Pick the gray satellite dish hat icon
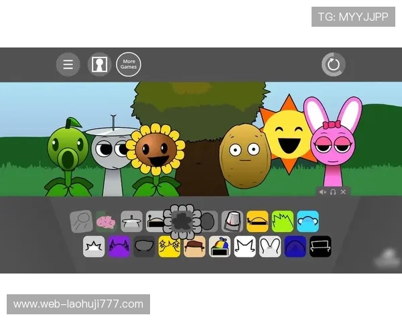Image resolution: width=402 pixels, height=321 pixels. 131,221
